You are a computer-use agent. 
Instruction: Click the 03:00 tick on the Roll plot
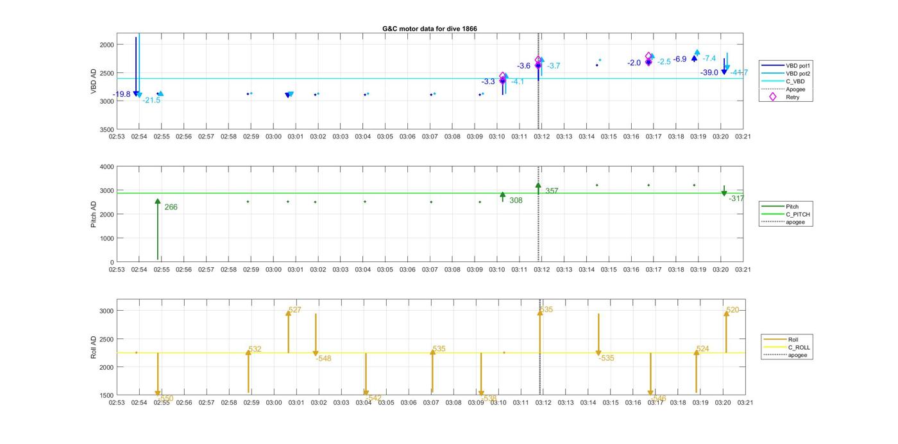tap(274, 402)
